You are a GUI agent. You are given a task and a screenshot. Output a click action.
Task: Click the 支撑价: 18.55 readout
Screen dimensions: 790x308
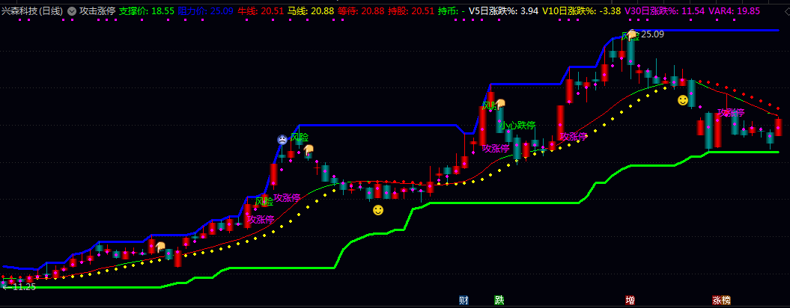(147, 10)
